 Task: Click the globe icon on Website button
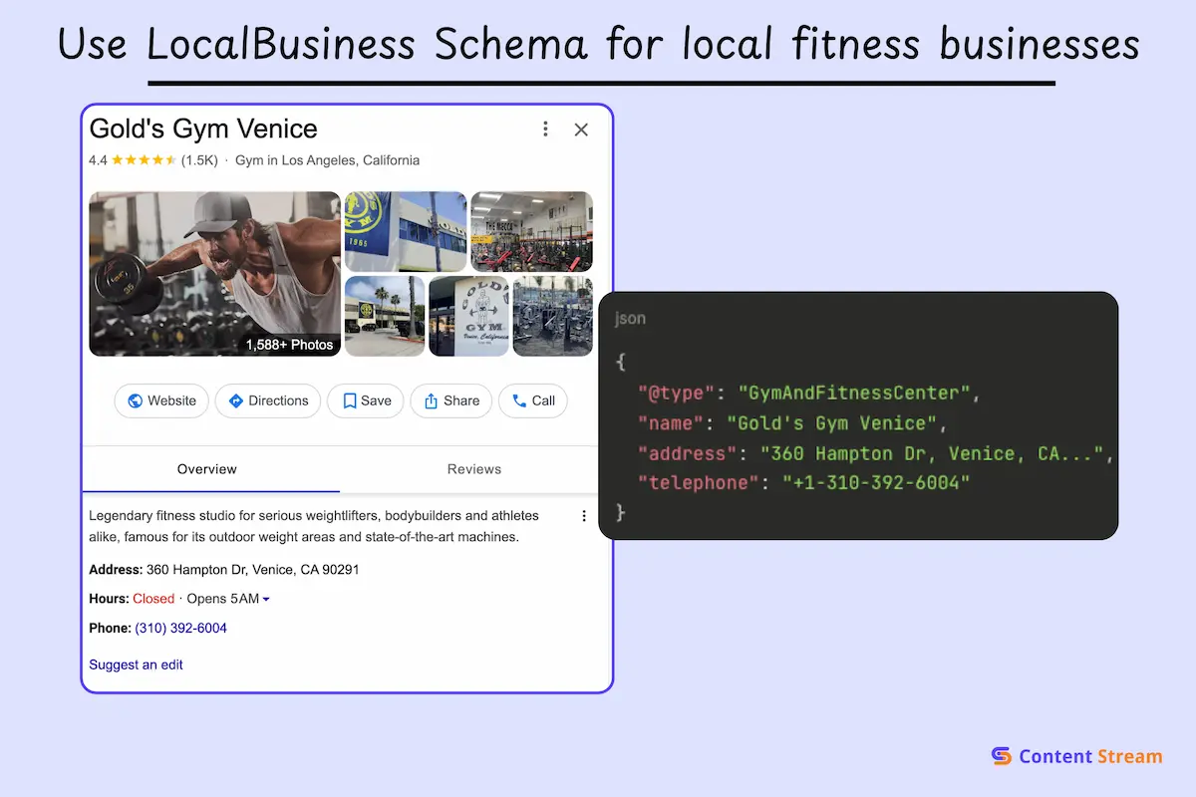pos(136,400)
